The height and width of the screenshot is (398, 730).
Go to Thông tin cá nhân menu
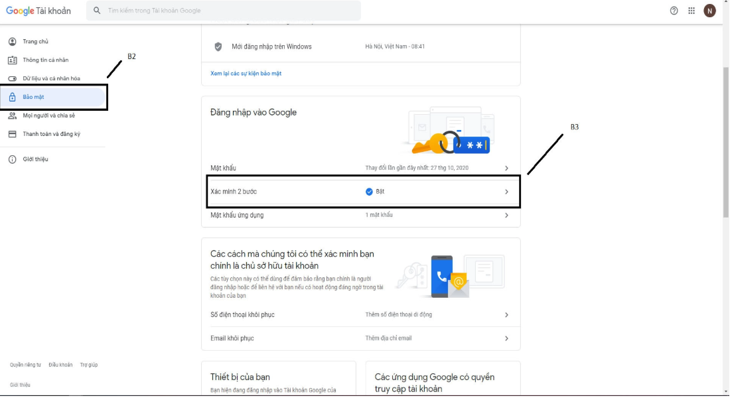coord(45,60)
